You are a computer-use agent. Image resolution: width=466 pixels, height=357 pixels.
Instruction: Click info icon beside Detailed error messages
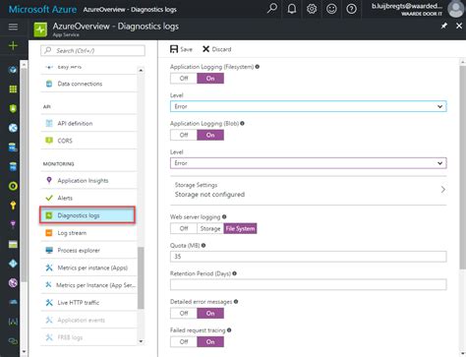(236, 302)
